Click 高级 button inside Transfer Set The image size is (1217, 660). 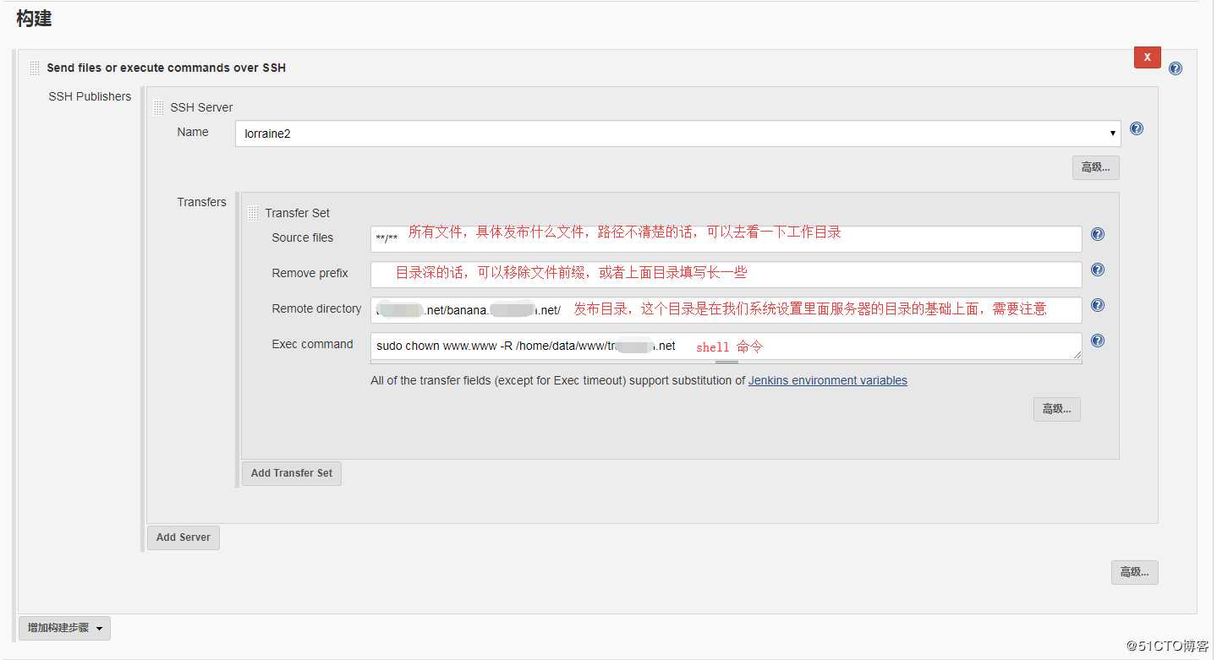coord(1056,409)
